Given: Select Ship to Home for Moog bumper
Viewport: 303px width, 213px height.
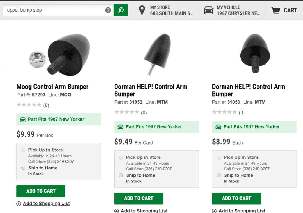Looking at the screenshot, I should tap(23, 168).
